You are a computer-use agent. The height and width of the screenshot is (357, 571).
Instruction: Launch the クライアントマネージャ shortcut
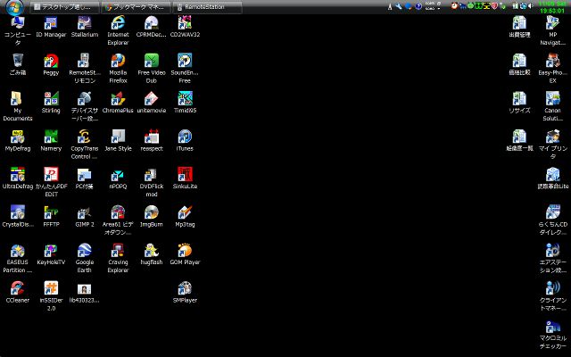tap(553, 296)
